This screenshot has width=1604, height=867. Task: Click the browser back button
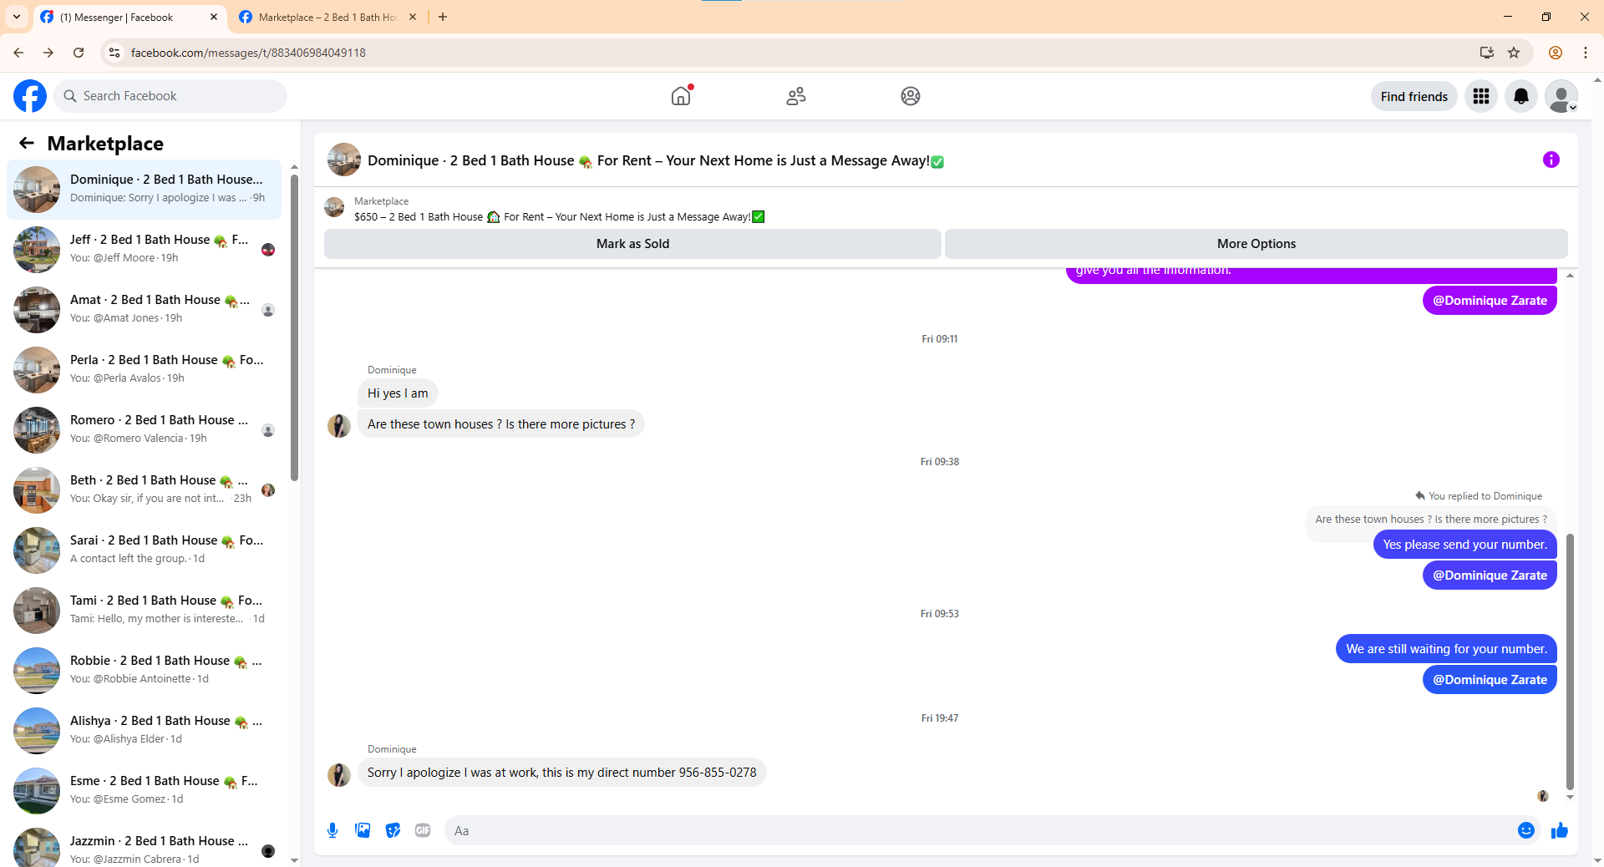click(x=18, y=53)
